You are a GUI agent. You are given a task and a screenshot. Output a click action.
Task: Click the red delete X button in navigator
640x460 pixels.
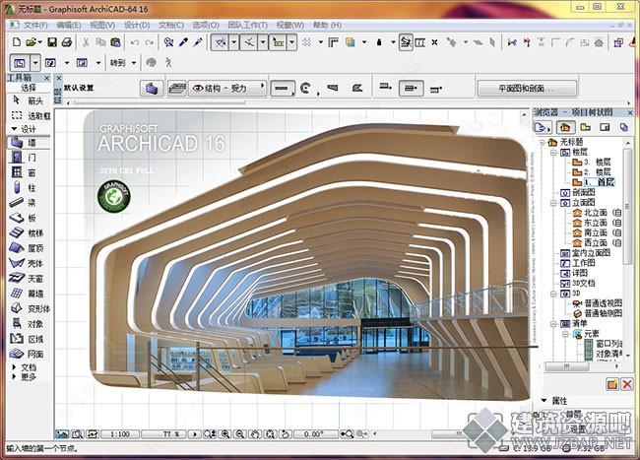(627, 384)
